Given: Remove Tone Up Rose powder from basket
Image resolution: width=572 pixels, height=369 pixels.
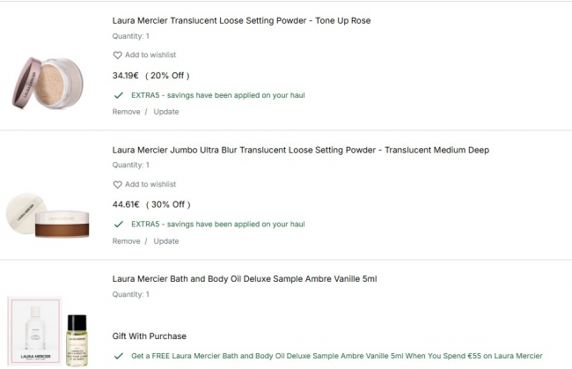Looking at the screenshot, I should pos(126,112).
